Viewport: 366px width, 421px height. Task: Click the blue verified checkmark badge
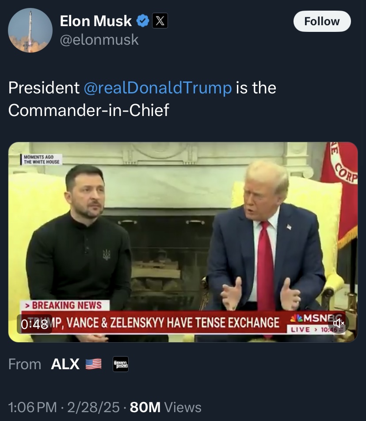142,21
